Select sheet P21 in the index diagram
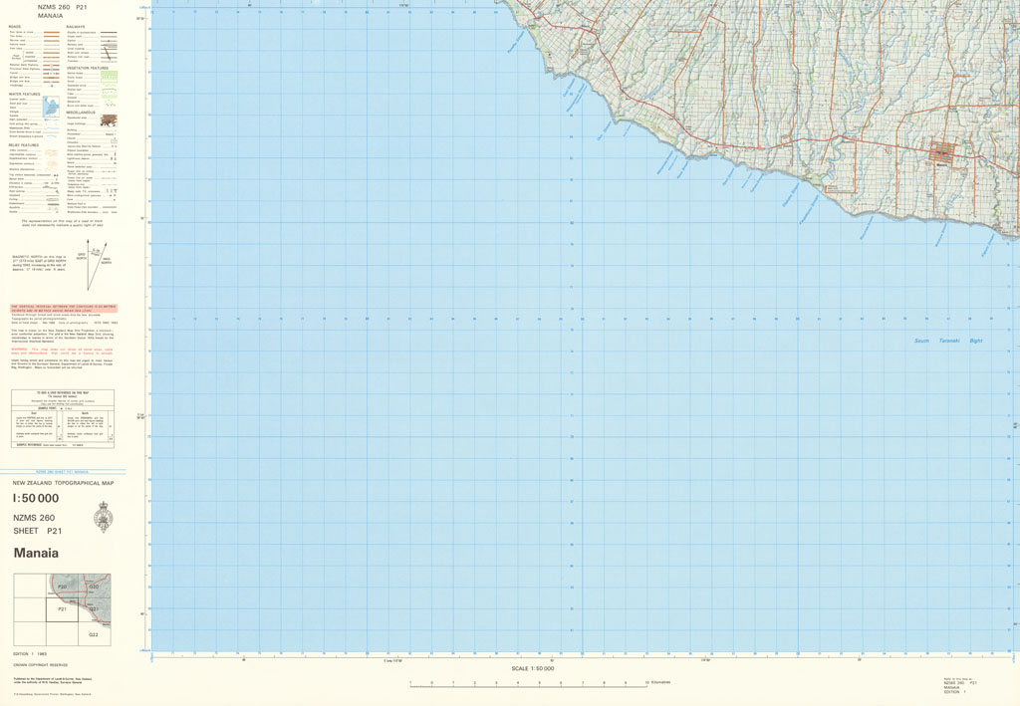Viewport: 1020px width, 706px height. (x=62, y=608)
